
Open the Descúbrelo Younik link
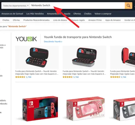point(53,42)
